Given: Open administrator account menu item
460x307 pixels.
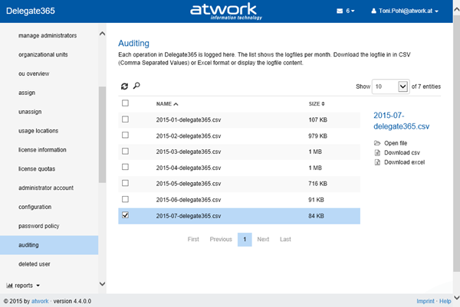Looking at the screenshot, I should [x=46, y=188].
